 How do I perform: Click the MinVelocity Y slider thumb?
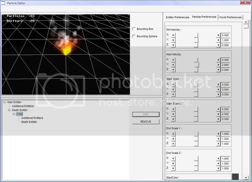tap(196, 40)
